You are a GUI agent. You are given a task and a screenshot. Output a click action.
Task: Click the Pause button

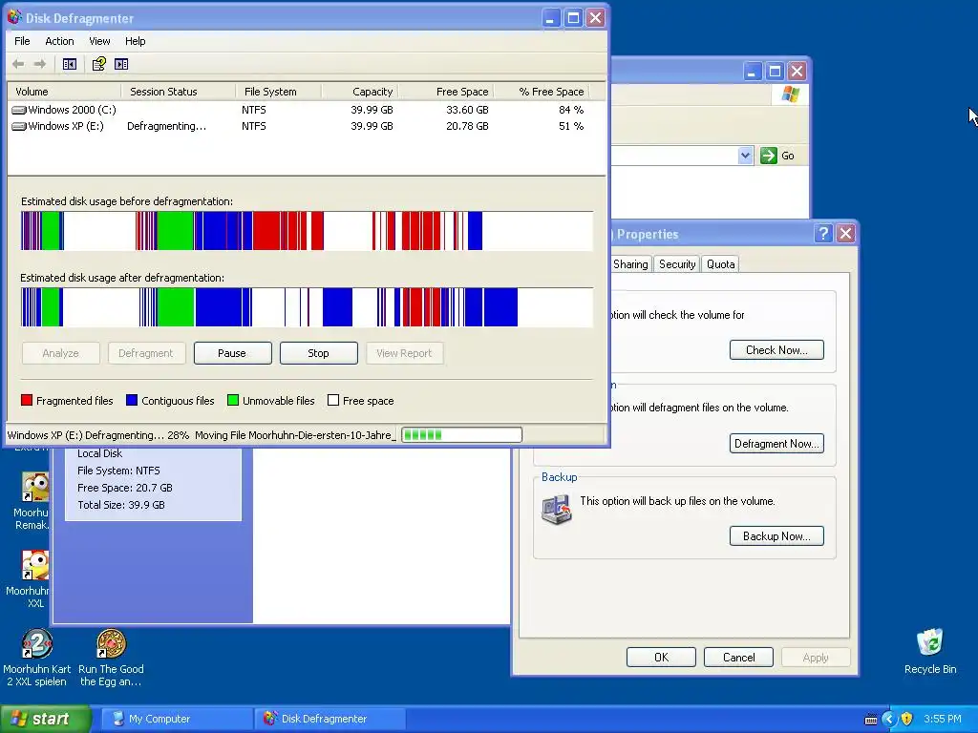[x=233, y=353]
